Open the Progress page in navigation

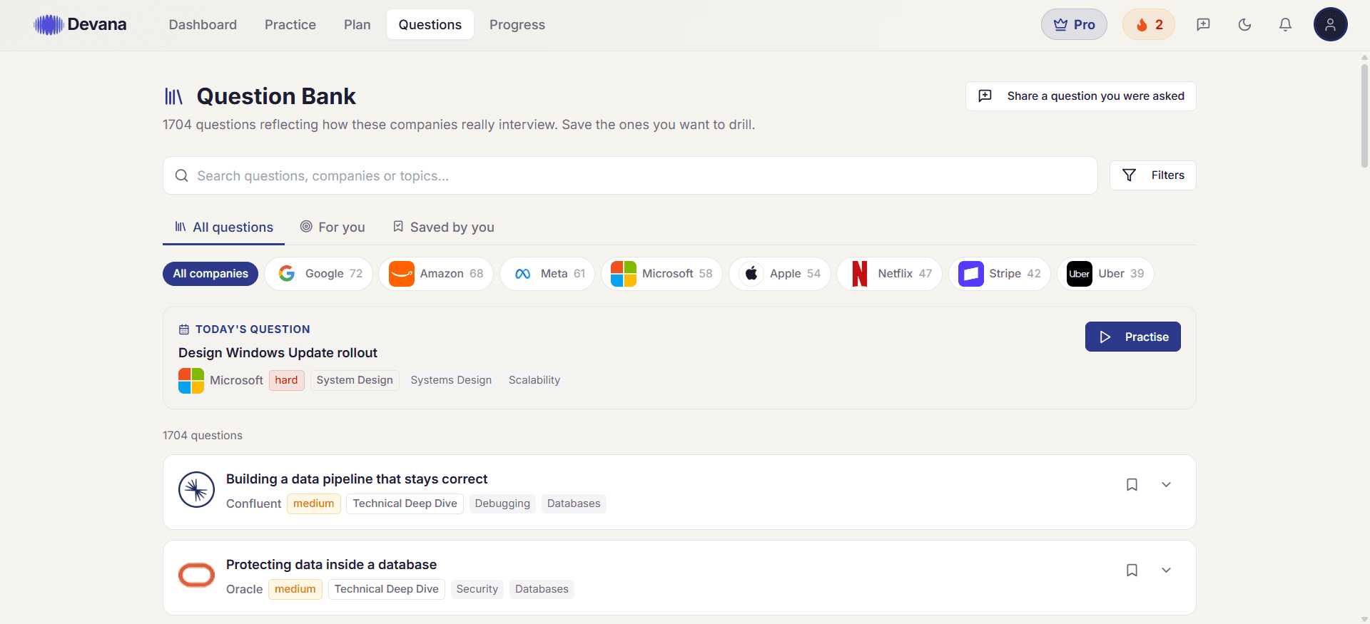coord(517,25)
